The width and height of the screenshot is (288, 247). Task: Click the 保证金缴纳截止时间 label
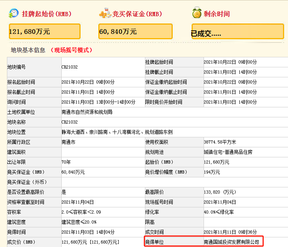click(x=166, y=92)
